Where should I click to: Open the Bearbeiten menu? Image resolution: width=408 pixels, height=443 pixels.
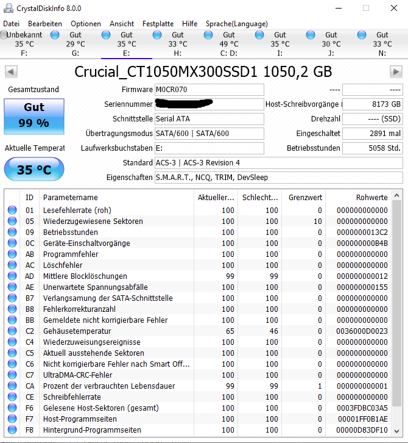[45, 24]
